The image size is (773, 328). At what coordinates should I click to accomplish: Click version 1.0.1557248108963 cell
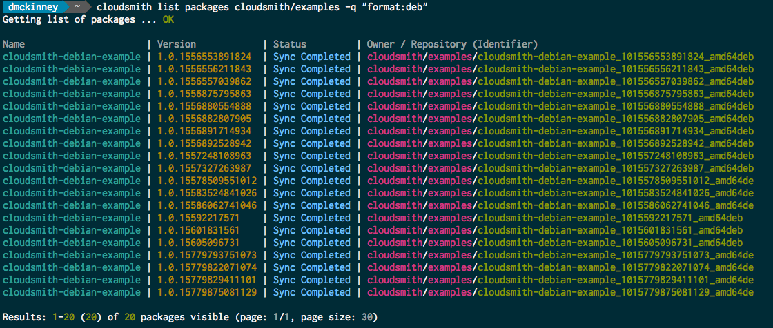coord(204,156)
